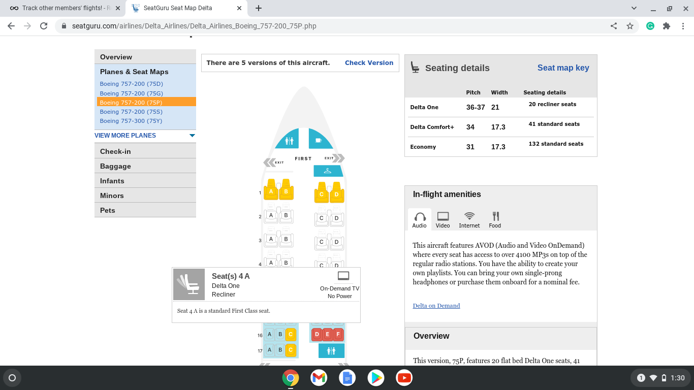Viewport: 694px width, 390px height.
Task: Select yellow seat 1C on seat map
Action: pyautogui.click(x=322, y=192)
